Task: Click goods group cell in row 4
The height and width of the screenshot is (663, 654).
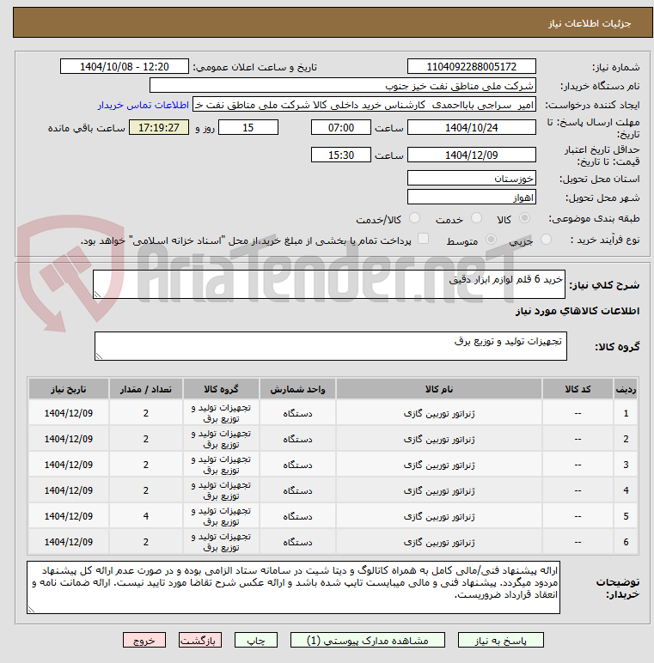Action: coord(221,490)
